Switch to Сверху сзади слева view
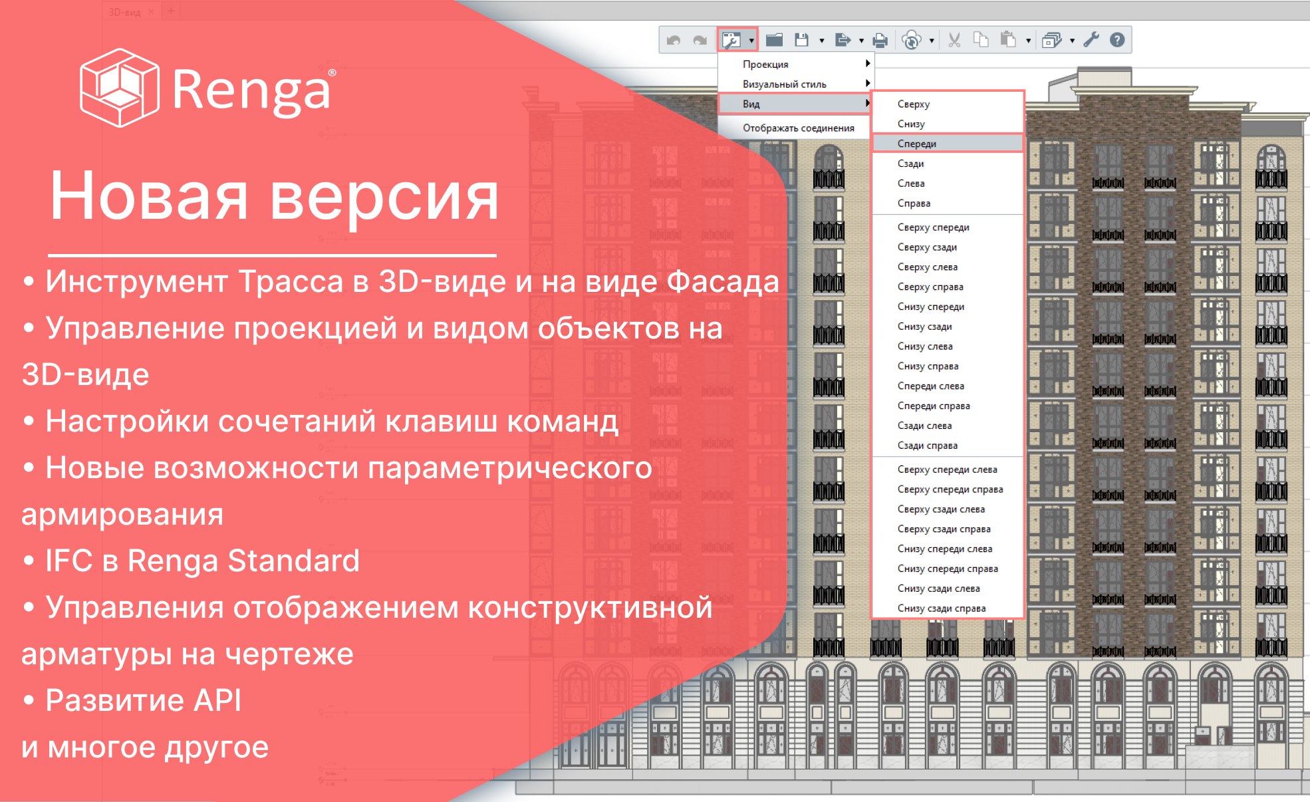The image size is (1310, 802). tap(947, 509)
